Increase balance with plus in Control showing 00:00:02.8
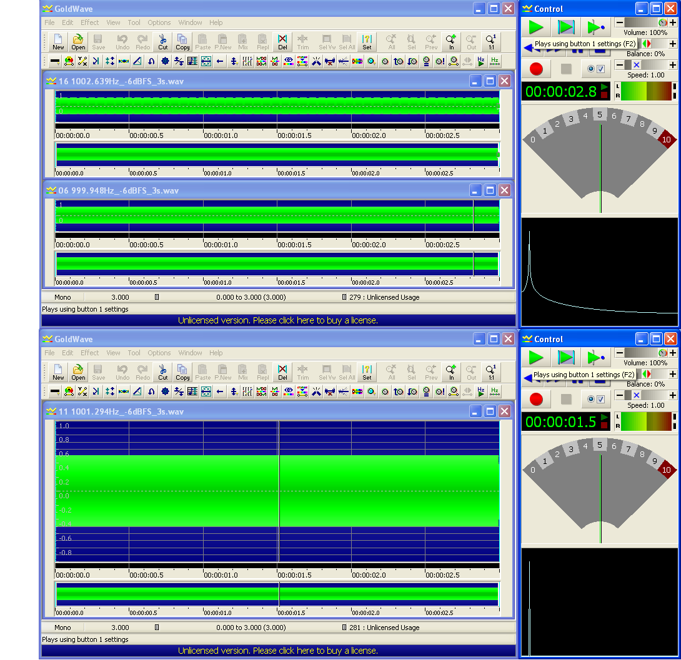Viewport: 681px width, 660px height. tap(673, 44)
